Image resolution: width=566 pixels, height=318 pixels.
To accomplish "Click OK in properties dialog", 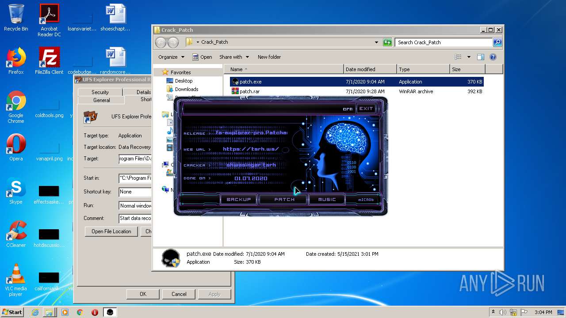I will 143,294.
